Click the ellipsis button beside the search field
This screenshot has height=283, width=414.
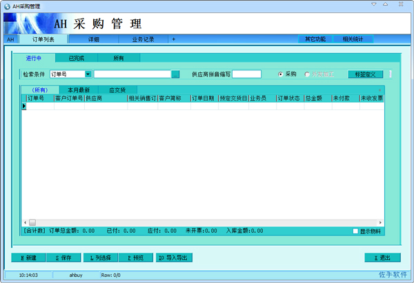click(176, 74)
